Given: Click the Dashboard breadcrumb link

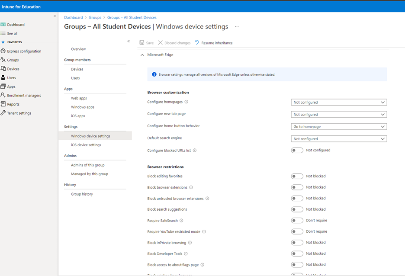Looking at the screenshot, I should click(x=73, y=18).
